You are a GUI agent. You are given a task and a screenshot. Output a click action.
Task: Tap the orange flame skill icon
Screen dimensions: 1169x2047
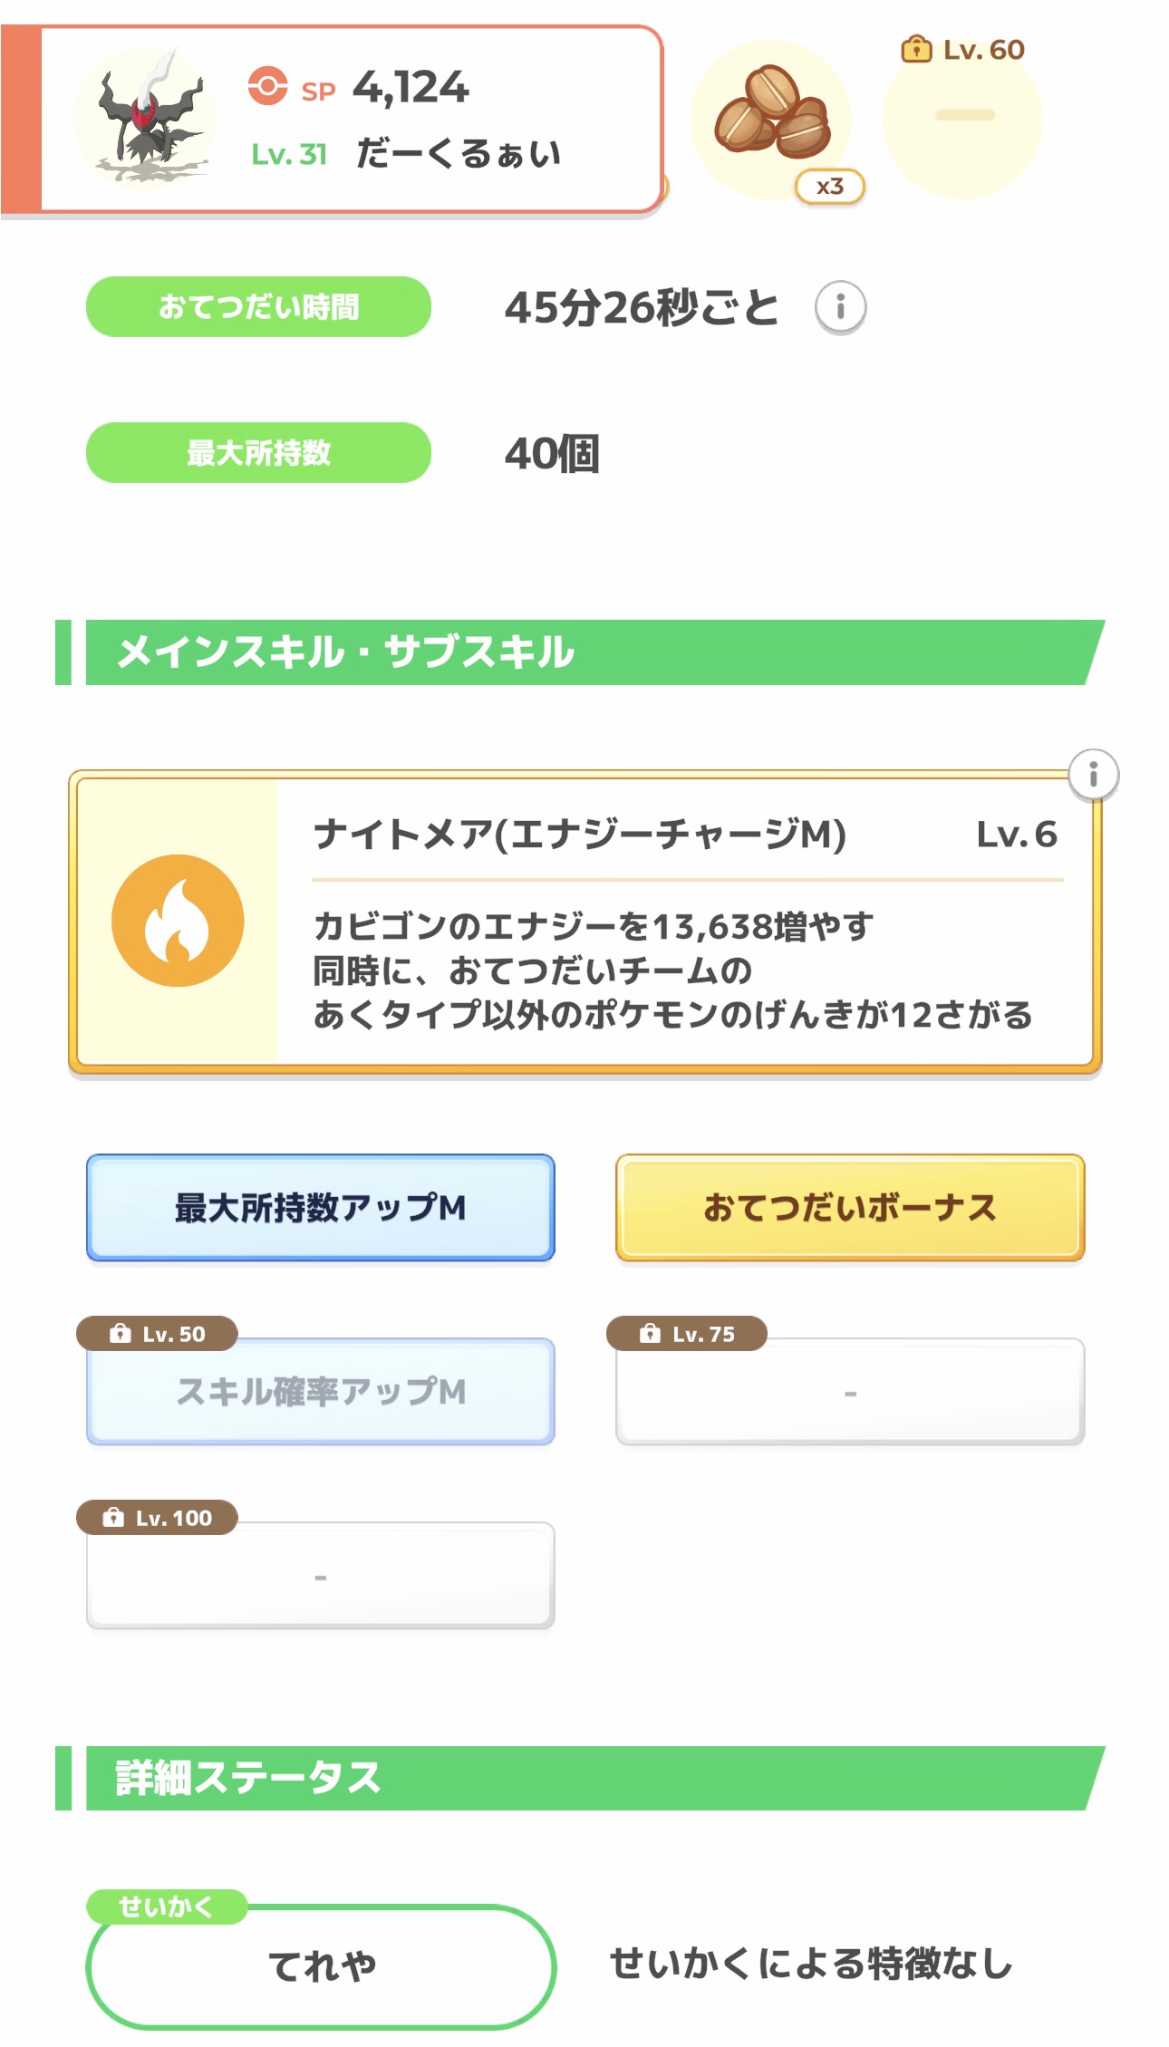point(178,921)
